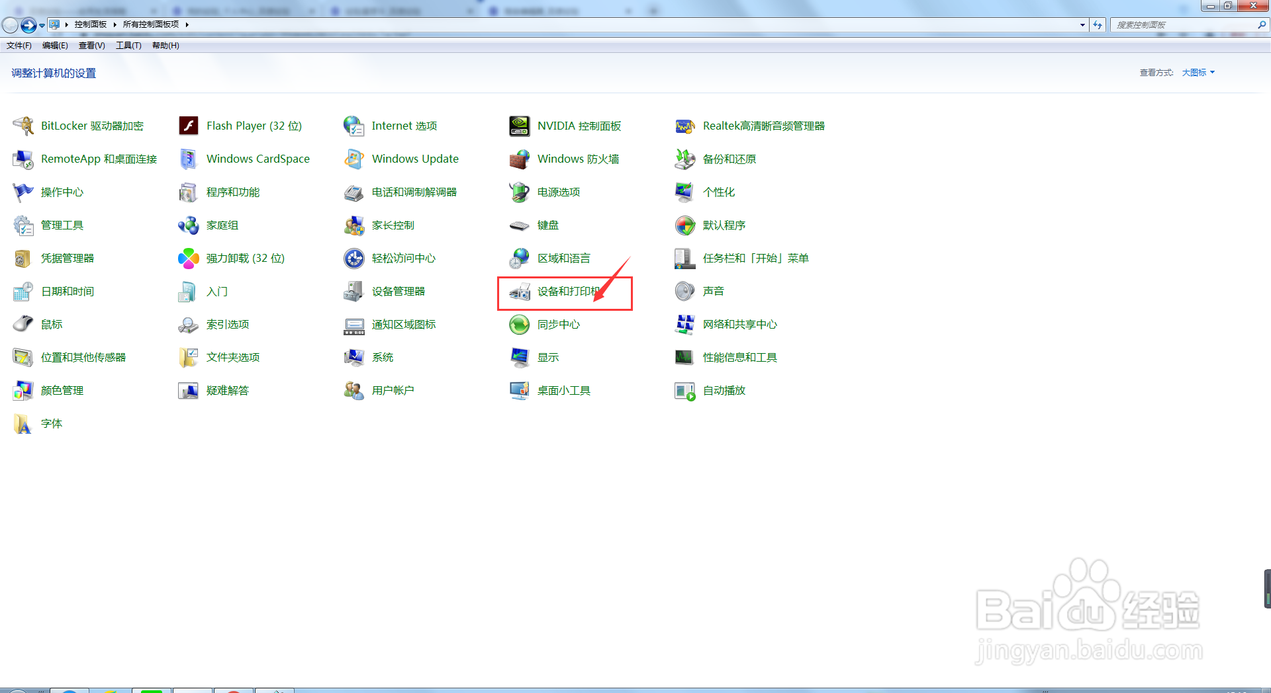Image resolution: width=1271 pixels, height=693 pixels.
Task: Click the 电源选项 power icon
Action: (x=520, y=192)
